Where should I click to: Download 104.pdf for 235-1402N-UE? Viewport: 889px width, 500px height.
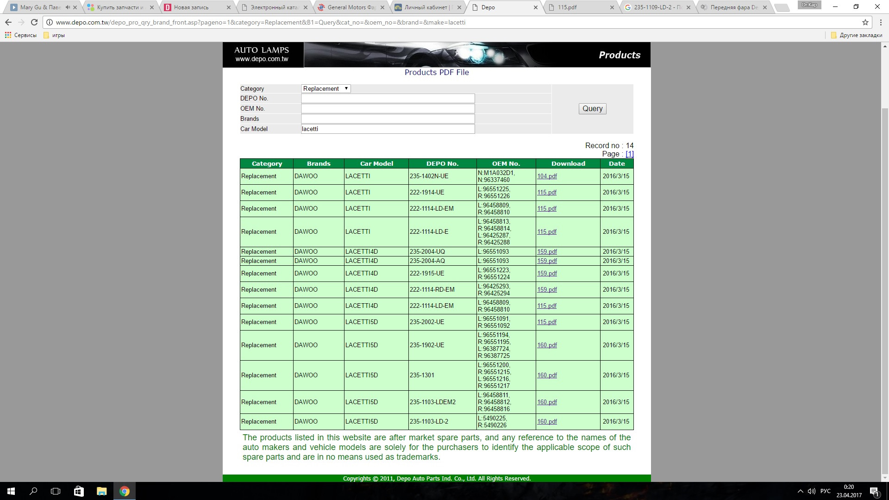tap(547, 176)
